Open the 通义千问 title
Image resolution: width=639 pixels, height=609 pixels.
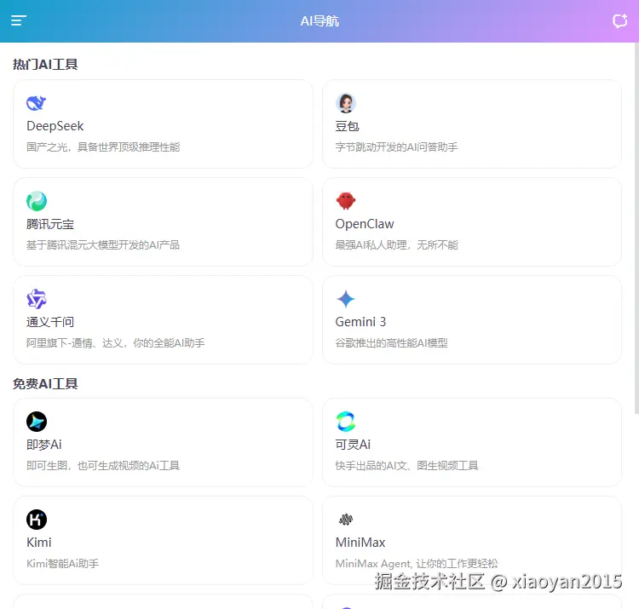point(50,322)
